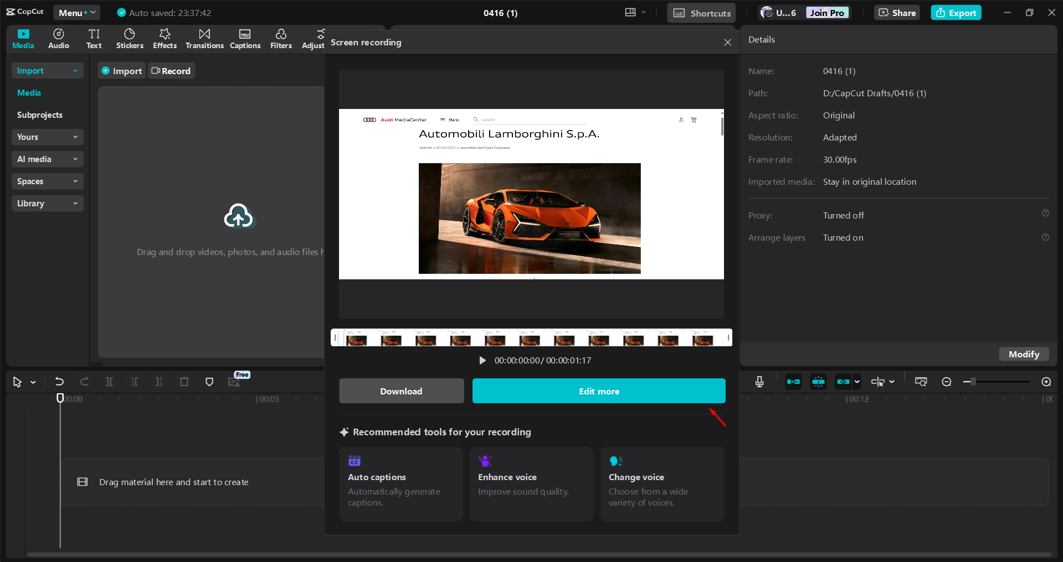This screenshot has height=562, width=1063.
Task: Open the Transitions panel
Action: pos(204,39)
